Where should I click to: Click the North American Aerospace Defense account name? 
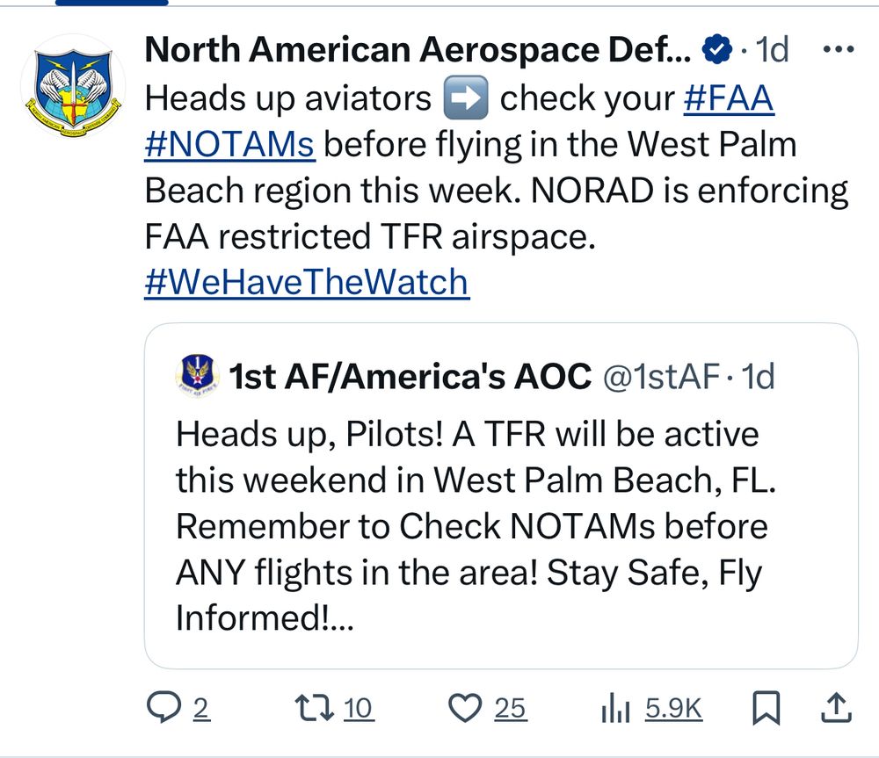click(418, 51)
